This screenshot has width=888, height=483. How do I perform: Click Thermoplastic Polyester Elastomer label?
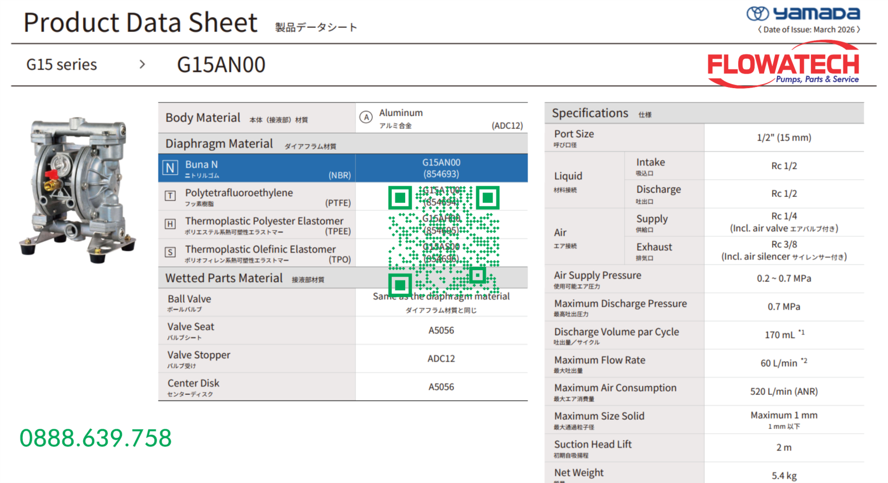click(x=264, y=221)
